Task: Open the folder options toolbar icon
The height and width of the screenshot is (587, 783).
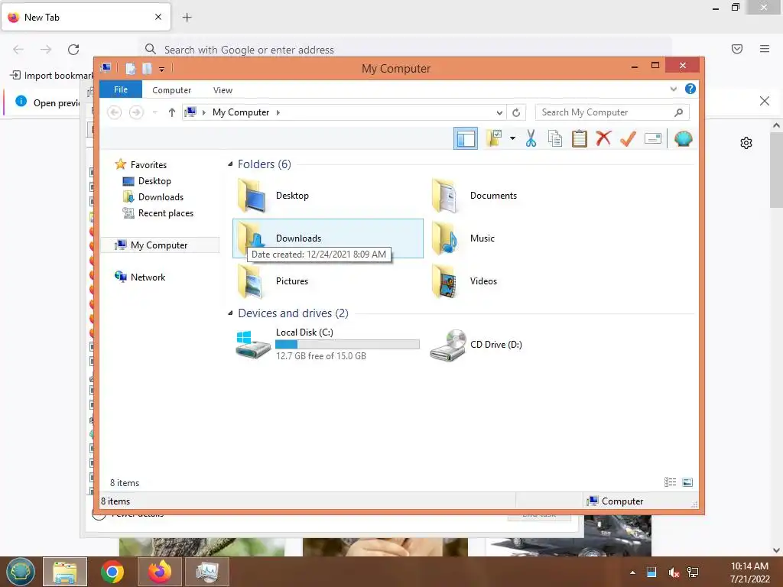Action: point(495,138)
